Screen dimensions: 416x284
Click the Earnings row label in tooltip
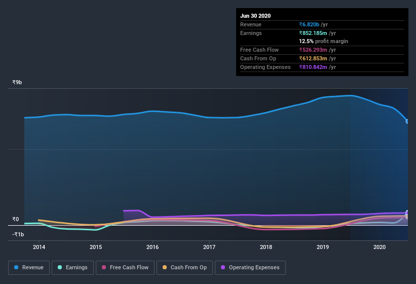point(251,33)
